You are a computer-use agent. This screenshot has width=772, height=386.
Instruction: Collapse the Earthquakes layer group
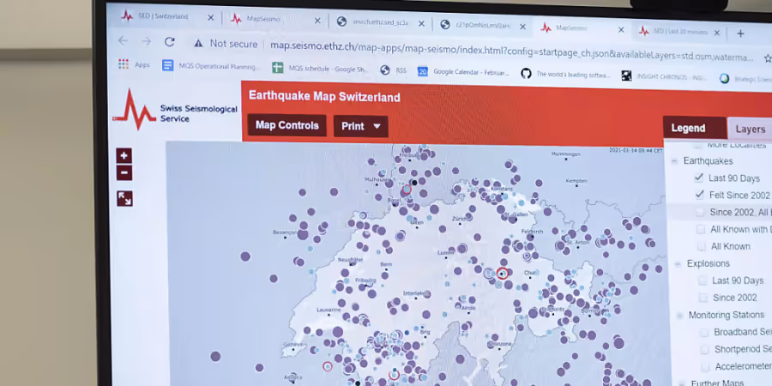tap(674, 161)
